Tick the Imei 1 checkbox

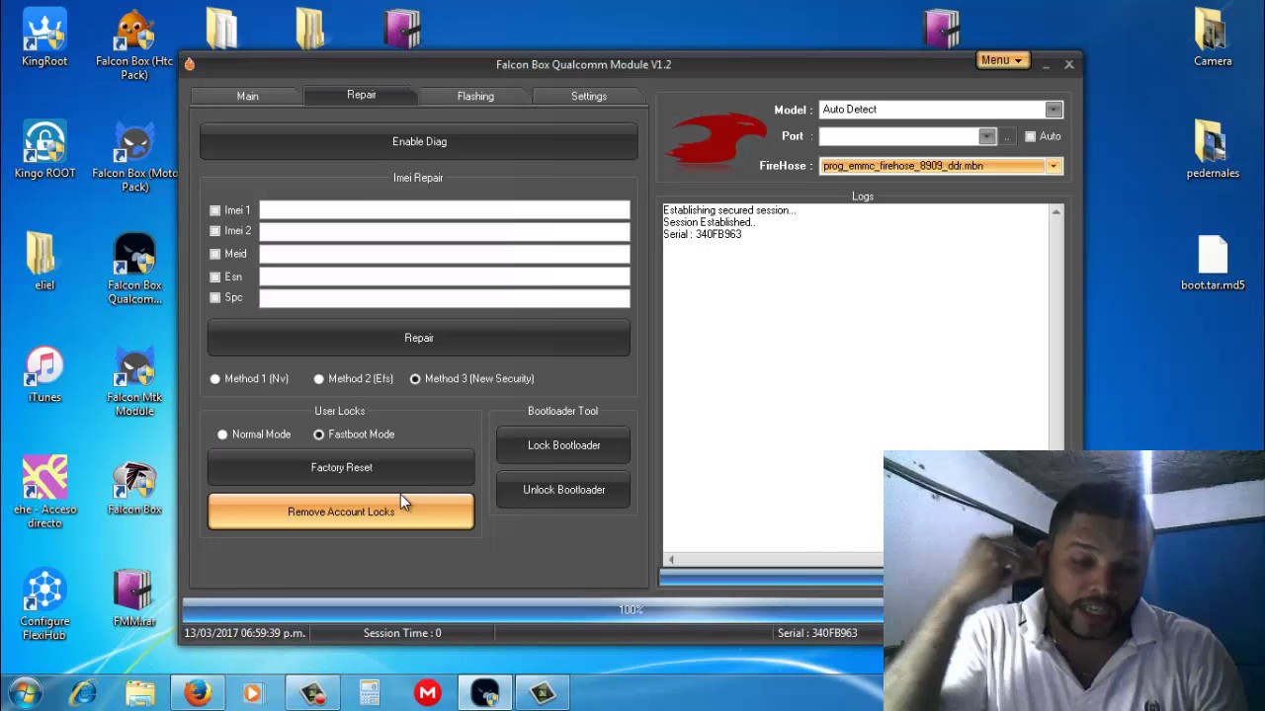[x=215, y=210]
